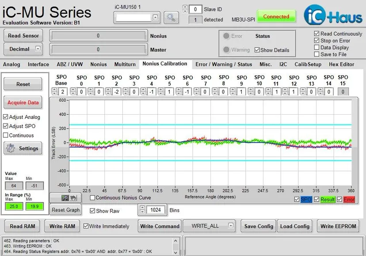Click the log scroll-down arrow
Screen dimensions: 366x256
(175, 252)
